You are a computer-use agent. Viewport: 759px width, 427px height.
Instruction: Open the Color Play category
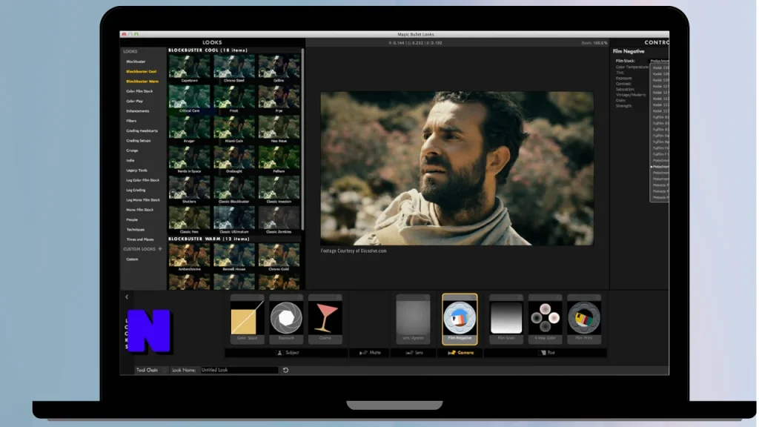tap(135, 101)
